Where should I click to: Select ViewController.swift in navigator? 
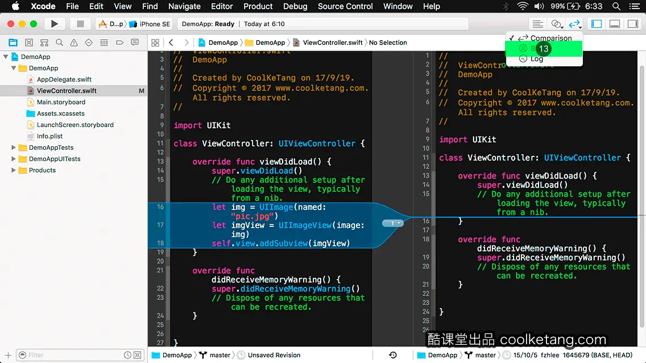tap(67, 90)
